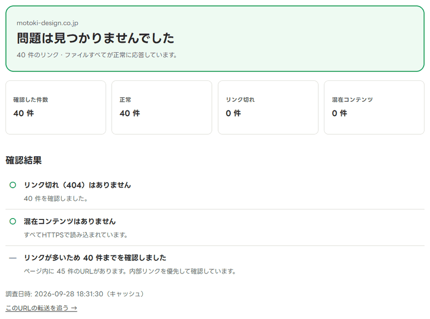The width and height of the screenshot is (430, 319).
Task: Click the text すべてHTTPSで読み込まれています。
Action: coord(76,235)
